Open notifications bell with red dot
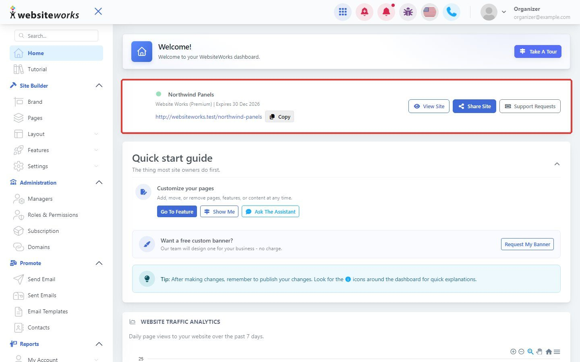 (386, 12)
